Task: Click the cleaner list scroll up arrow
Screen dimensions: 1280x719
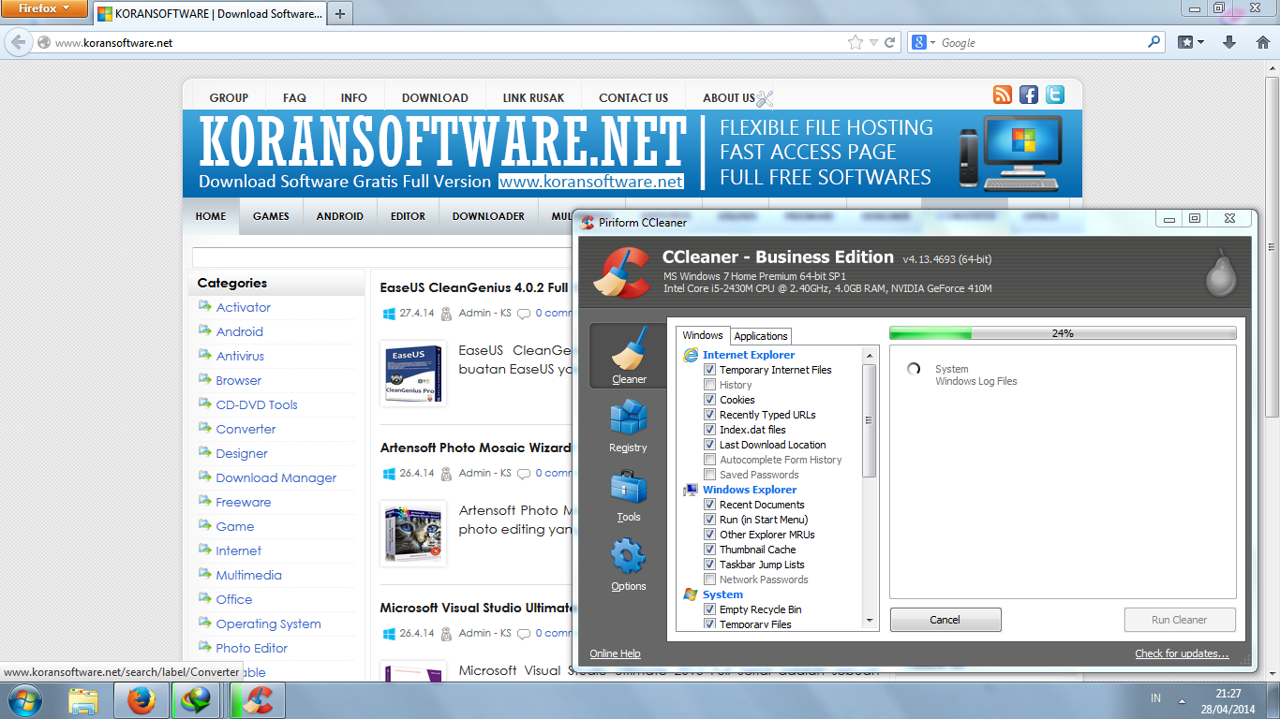Action: point(869,356)
